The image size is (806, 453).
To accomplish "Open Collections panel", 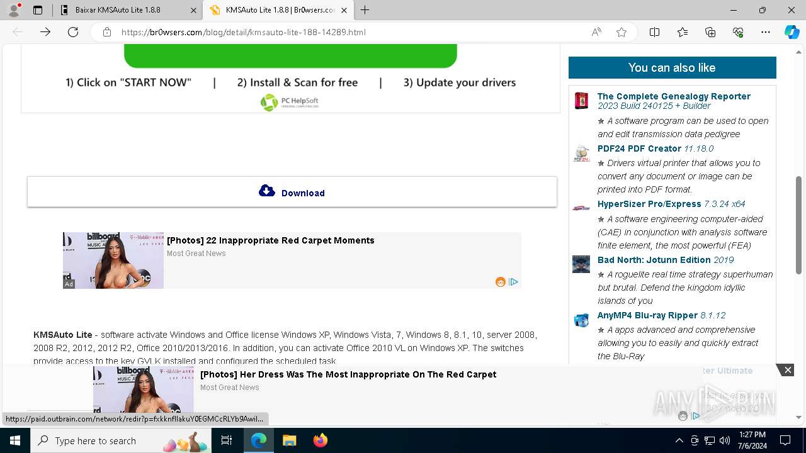I will coord(710,32).
